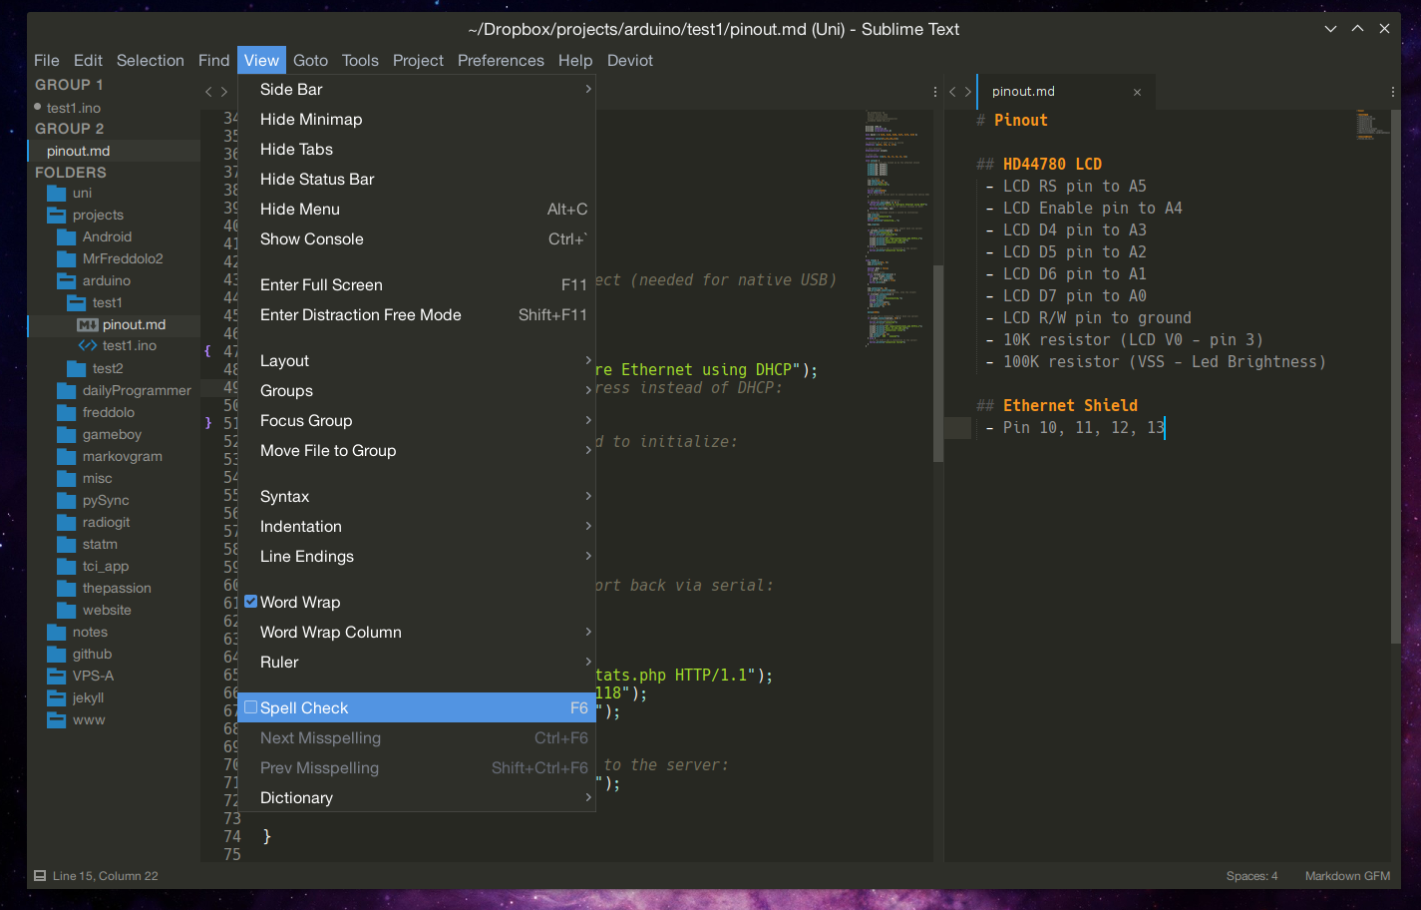Click the Markdown icon beside pinout.md in sidebar

click(x=86, y=324)
